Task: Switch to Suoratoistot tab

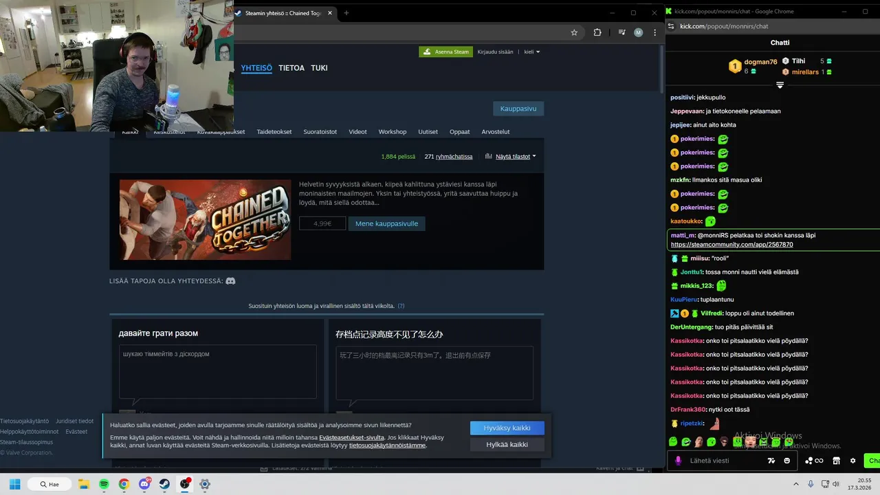Action: 320,132
